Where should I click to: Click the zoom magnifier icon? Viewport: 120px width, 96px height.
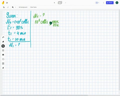click(x=13, y=7)
